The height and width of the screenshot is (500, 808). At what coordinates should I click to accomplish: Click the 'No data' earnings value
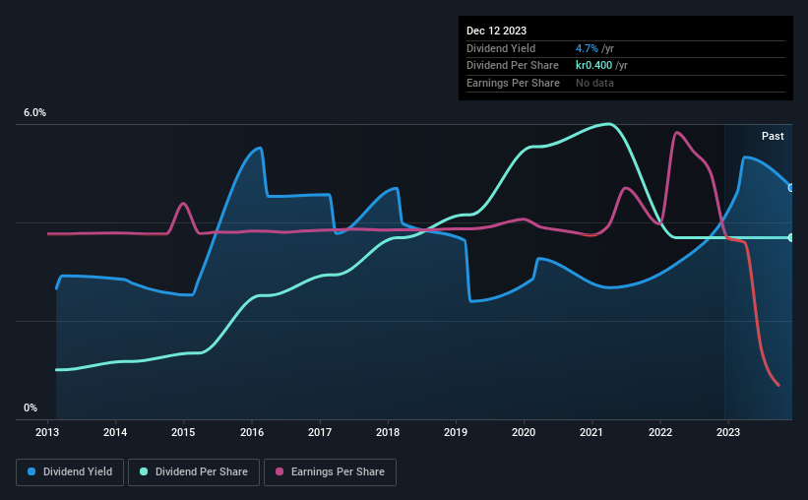pos(594,83)
